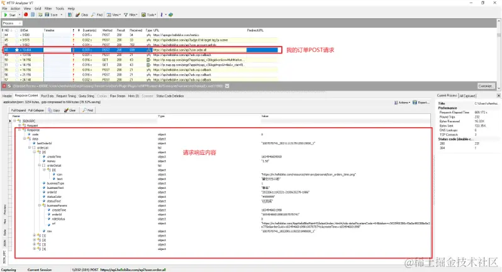
Task: Open the Tools toolbar dropdown
Action: coord(149,14)
